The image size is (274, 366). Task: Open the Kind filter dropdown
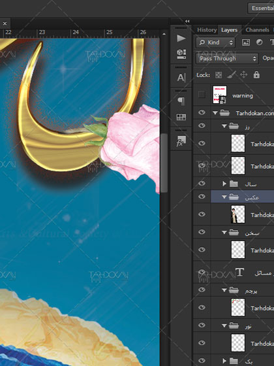pos(215,42)
